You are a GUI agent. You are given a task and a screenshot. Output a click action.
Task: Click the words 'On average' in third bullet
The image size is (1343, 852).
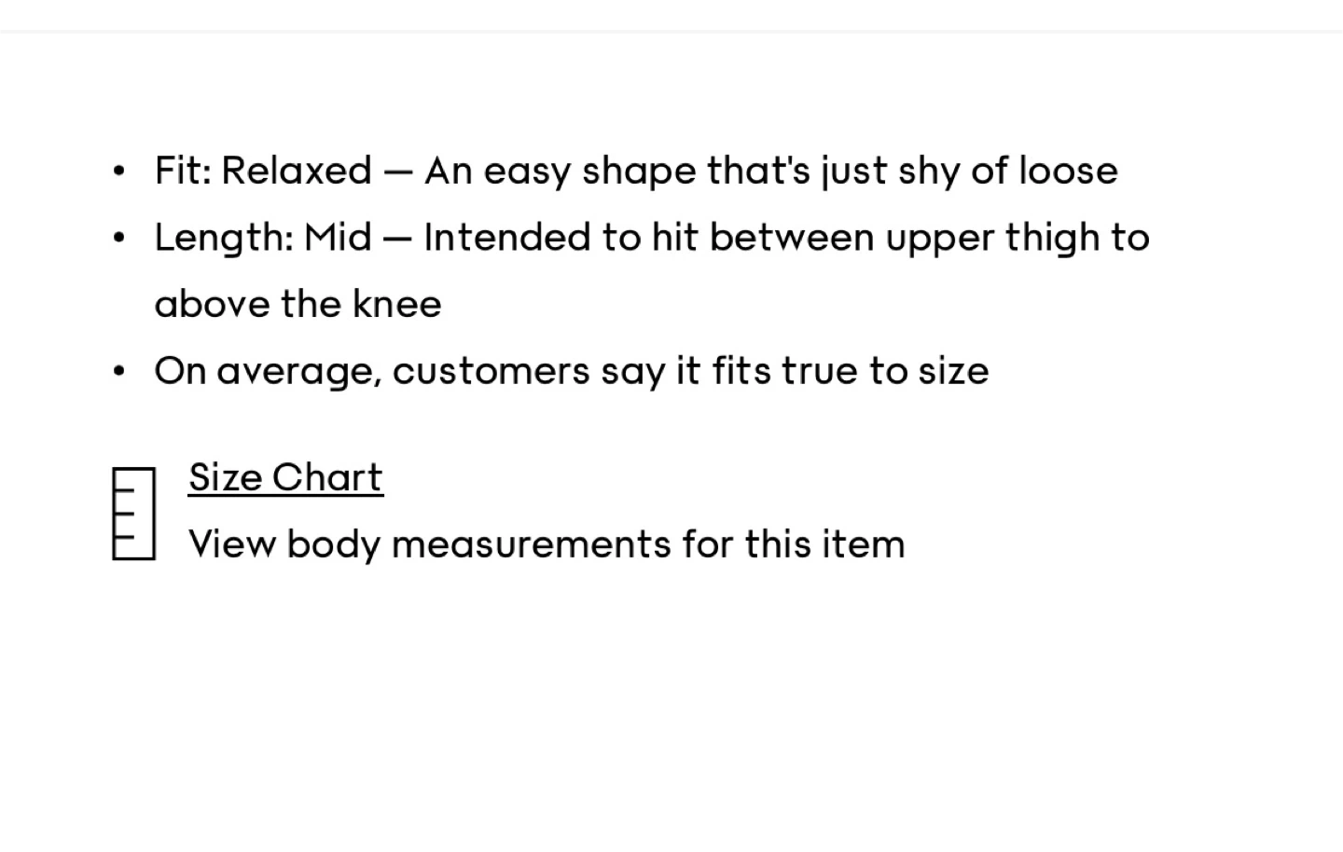click(268, 372)
